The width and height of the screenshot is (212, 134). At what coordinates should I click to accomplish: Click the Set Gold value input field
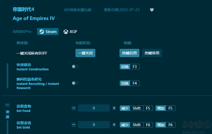[94, 125]
